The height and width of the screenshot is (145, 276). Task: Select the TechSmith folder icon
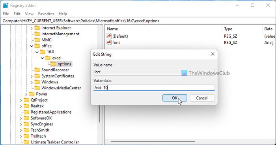26,130
